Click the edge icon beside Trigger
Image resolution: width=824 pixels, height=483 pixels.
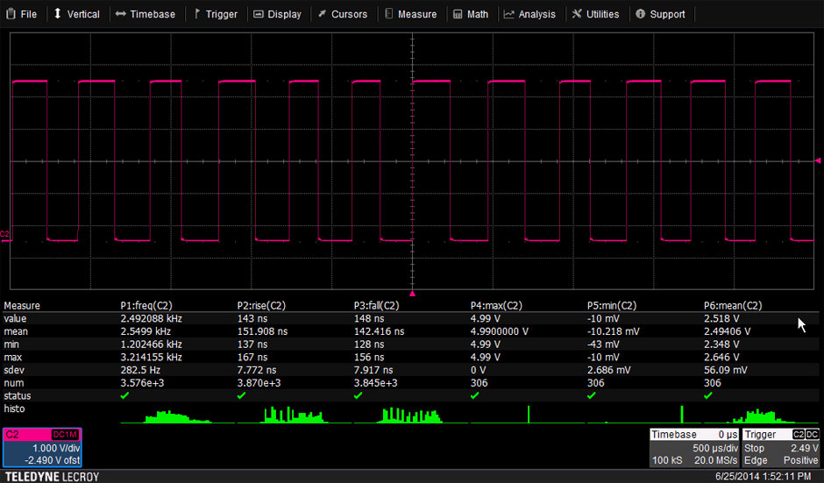(196, 14)
